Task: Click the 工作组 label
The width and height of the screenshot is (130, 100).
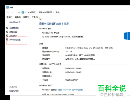Action: tap(45, 80)
